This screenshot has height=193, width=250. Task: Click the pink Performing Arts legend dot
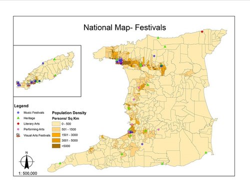[x=18, y=129]
